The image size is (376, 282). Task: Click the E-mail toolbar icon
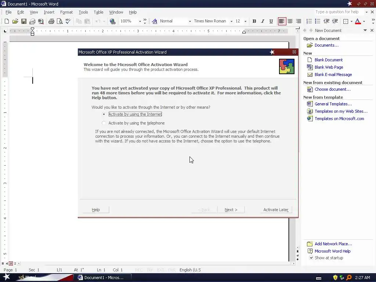[32, 21]
